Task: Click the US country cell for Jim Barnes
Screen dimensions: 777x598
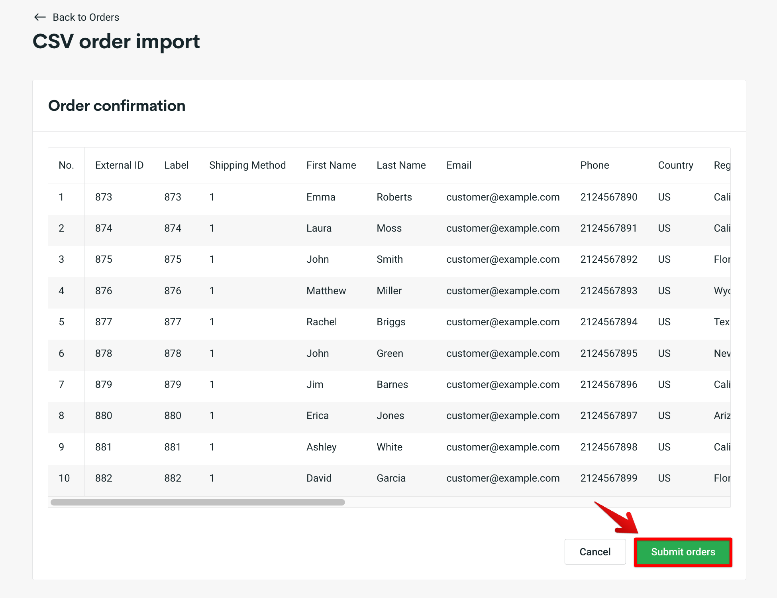Action: [x=664, y=384]
